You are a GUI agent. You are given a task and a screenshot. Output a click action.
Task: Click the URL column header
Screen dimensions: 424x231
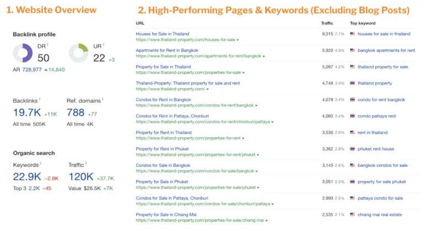[140, 23]
